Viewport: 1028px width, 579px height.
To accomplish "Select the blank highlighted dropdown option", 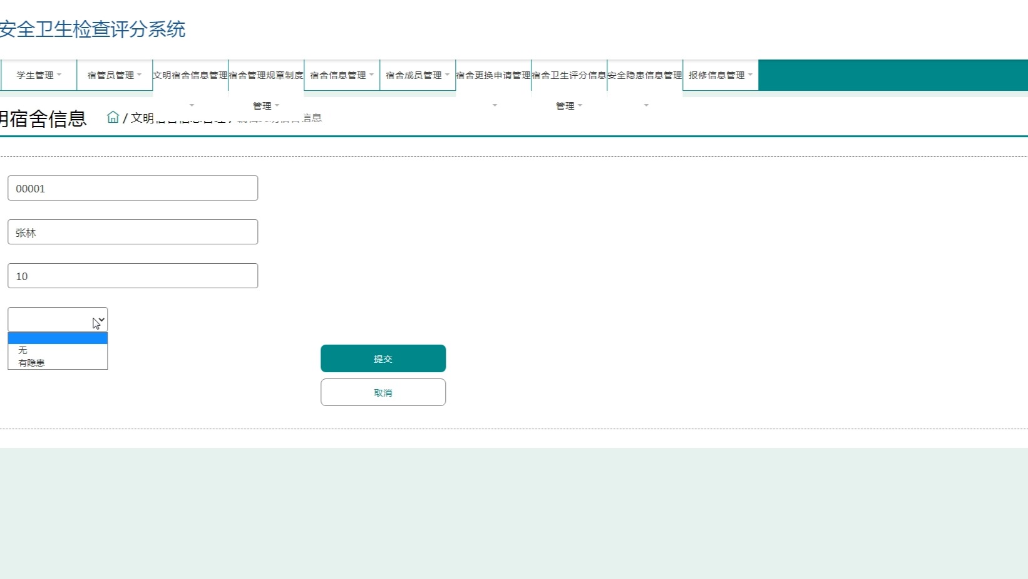I will pos(58,338).
